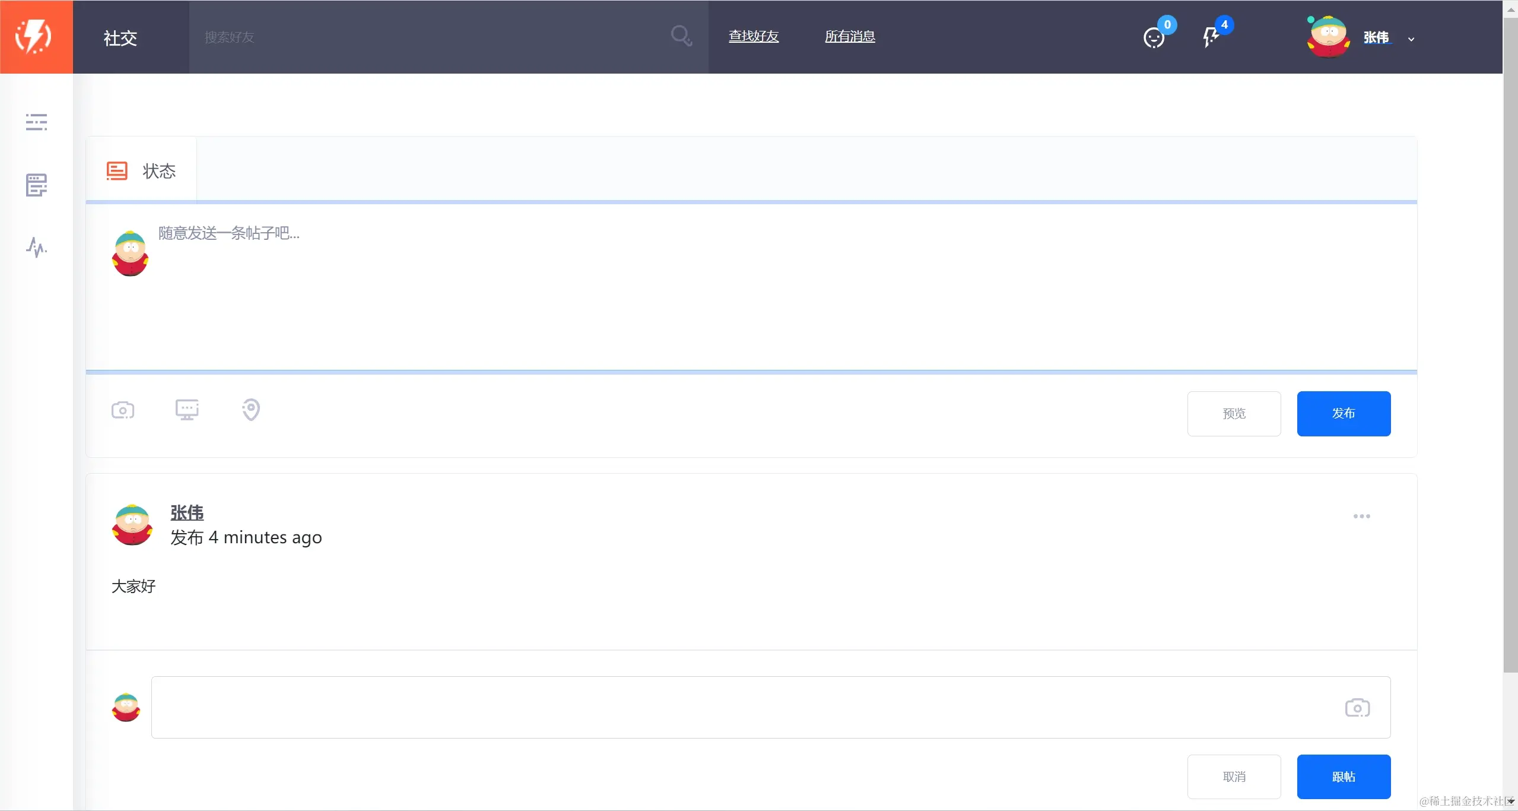Open the 所有消息 link
Screen dimensions: 1518x811
pyautogui.click(x=850, y=36)
